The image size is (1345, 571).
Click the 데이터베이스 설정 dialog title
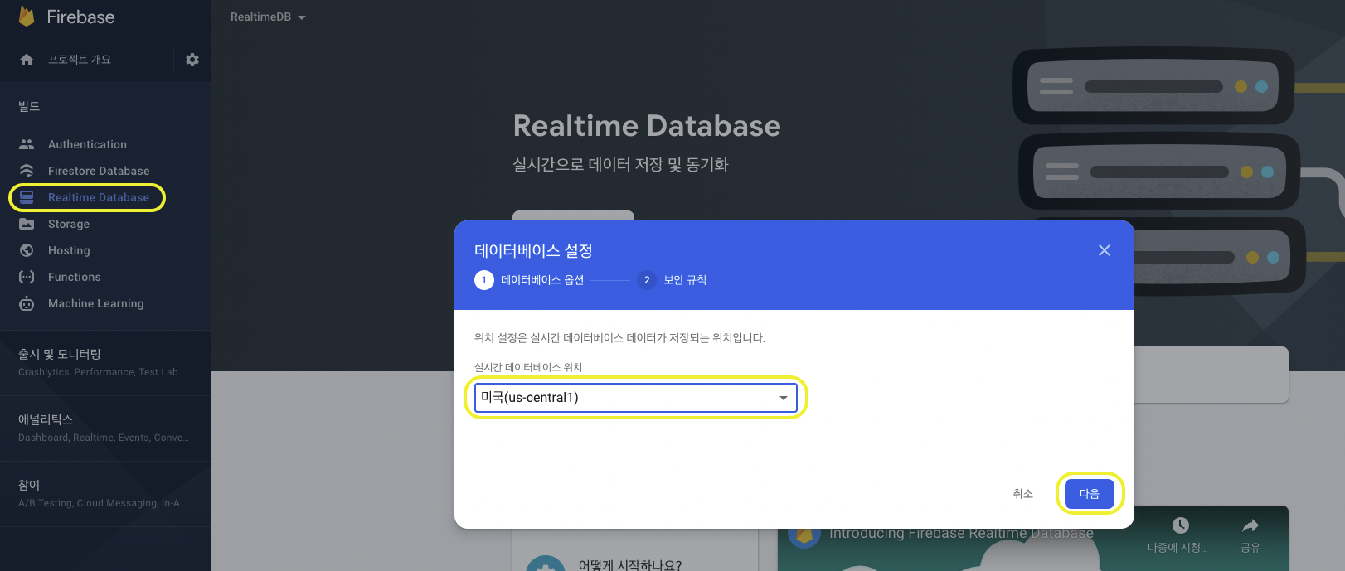point(533,250)
